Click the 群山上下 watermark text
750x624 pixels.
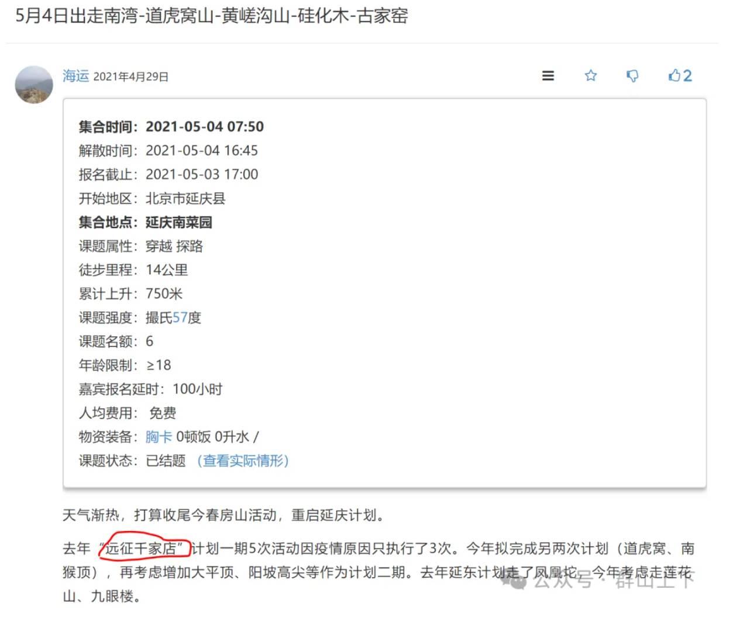tap(654, 581)
